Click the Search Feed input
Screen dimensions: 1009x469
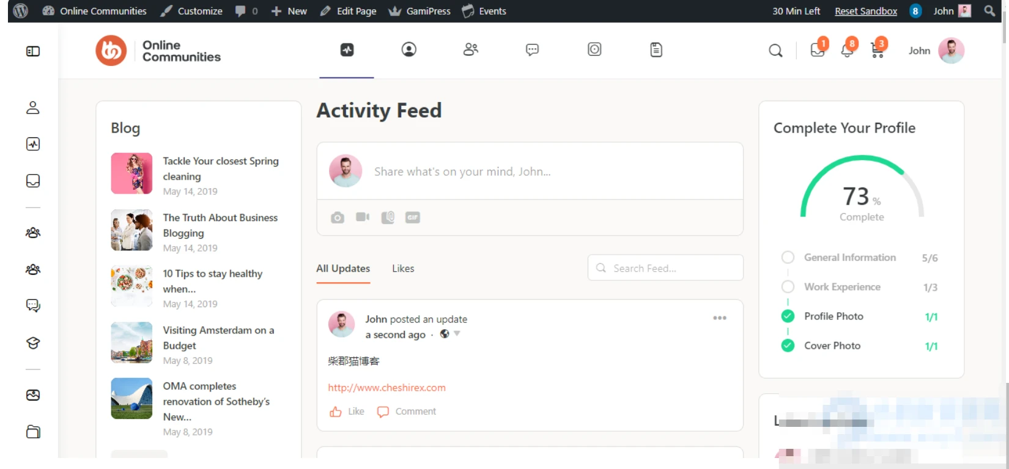pos(665,268)
